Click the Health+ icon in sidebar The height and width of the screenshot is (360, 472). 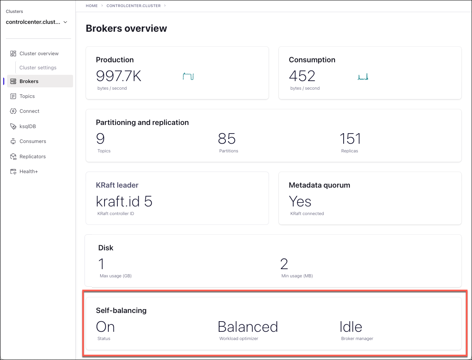click(13, 172)
